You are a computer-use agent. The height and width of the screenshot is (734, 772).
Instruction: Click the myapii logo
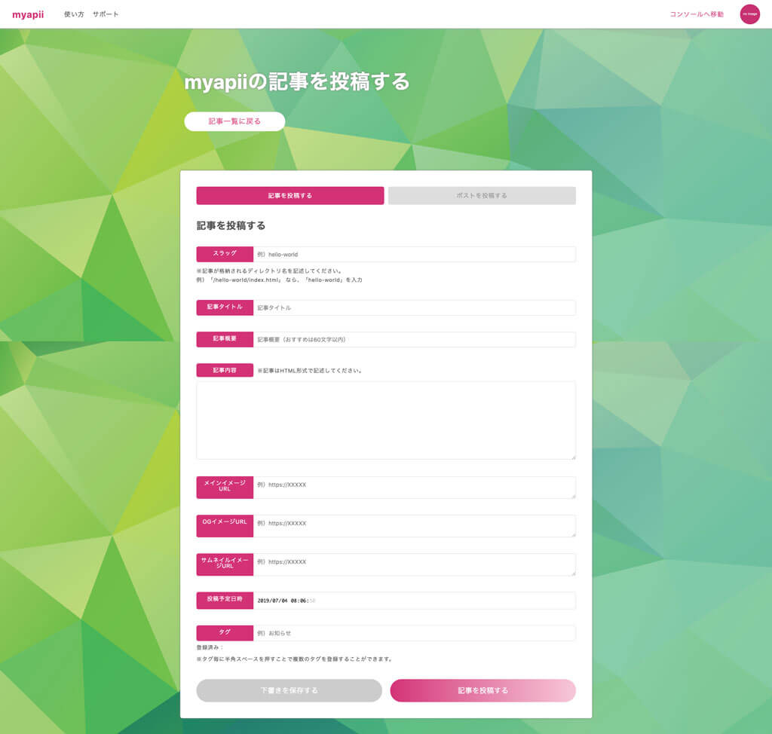28,14
